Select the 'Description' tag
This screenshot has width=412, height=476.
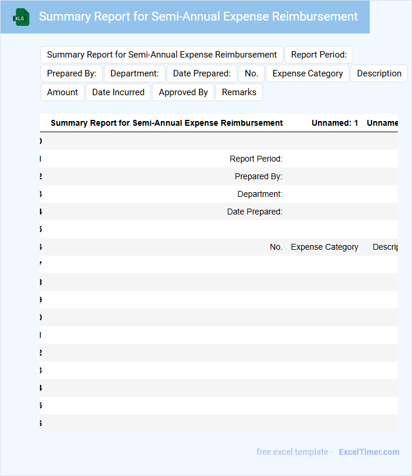379,73
